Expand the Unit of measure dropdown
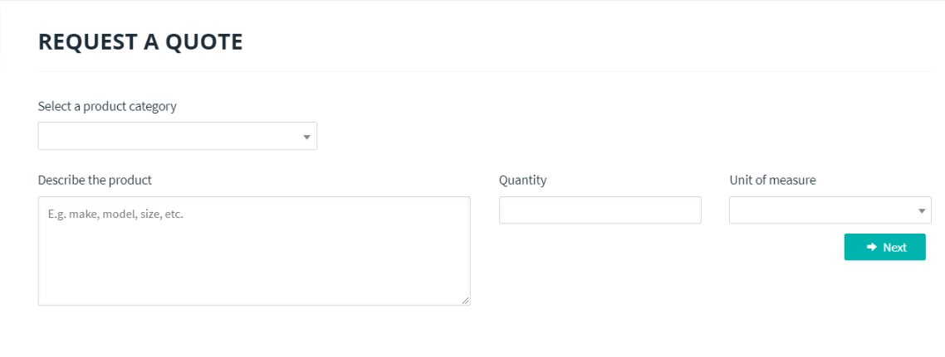This screenshot has width=945, height=357. 822,210
